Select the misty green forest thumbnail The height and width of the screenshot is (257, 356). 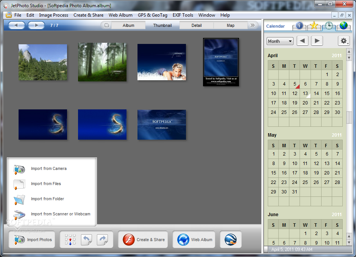tap(102, 62)
